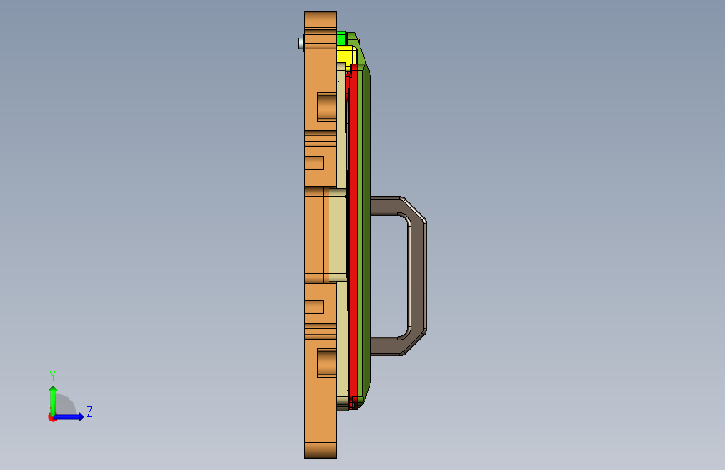Pick the beige central block
This screenshot has height=470, width=725.
point(338,235)
